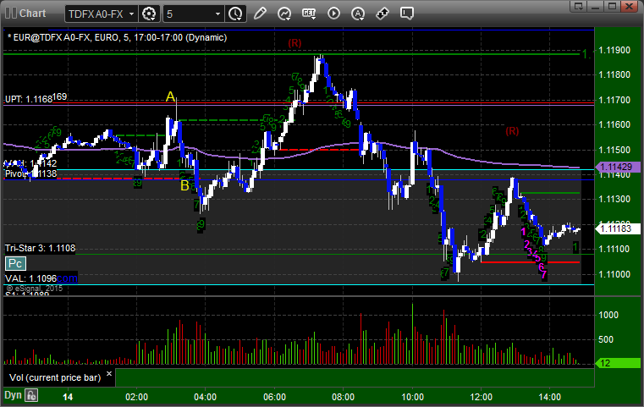Click the 1.11600 price axis label

point(614,125)
